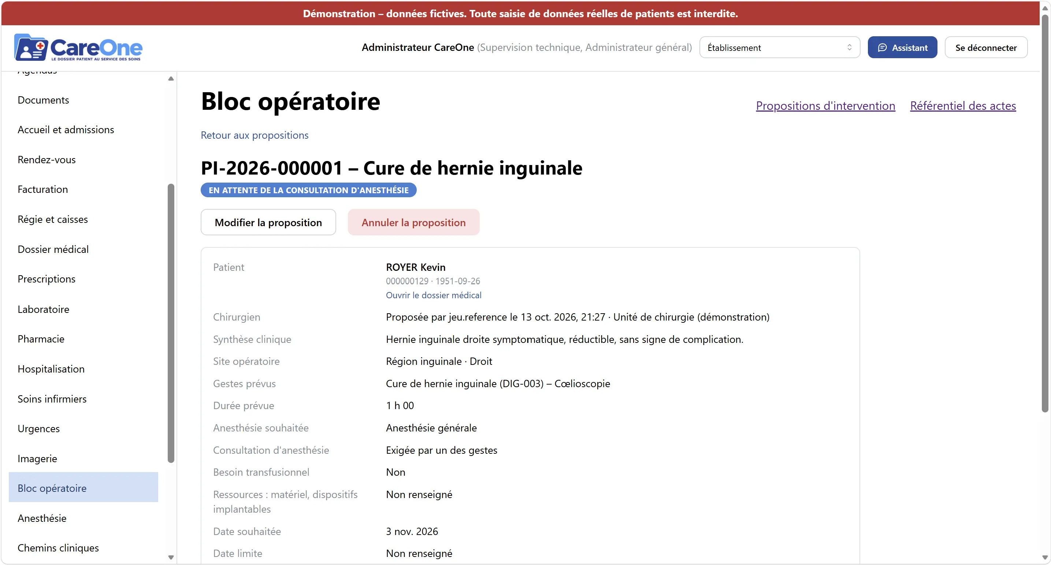The image size is (1051, 565).
Task: Click the PI-2026-000001 heading
Action: (392, 168)
